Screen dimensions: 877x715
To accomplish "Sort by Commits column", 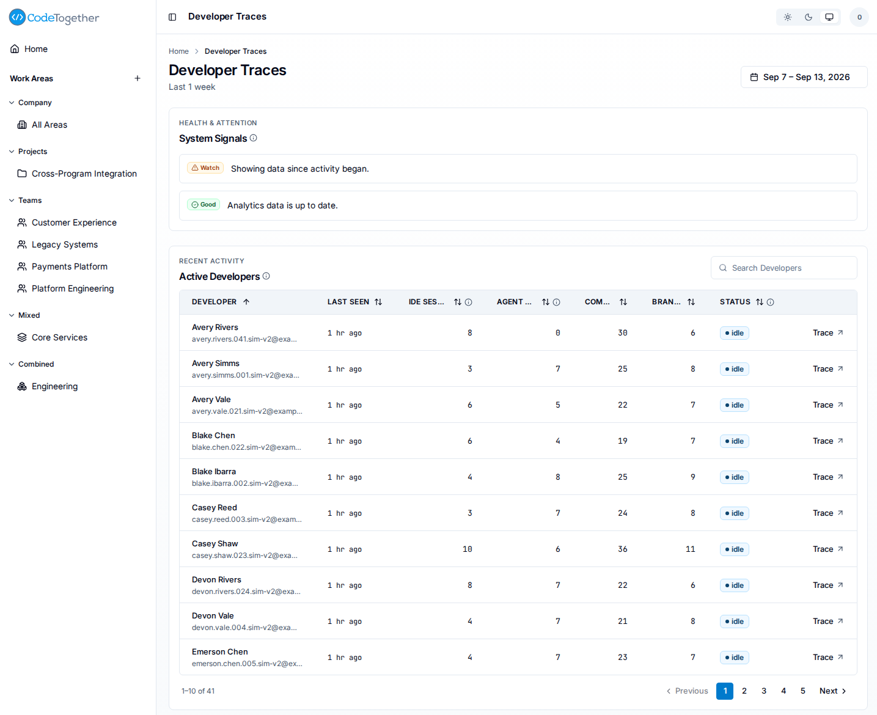I will point(623,302).
